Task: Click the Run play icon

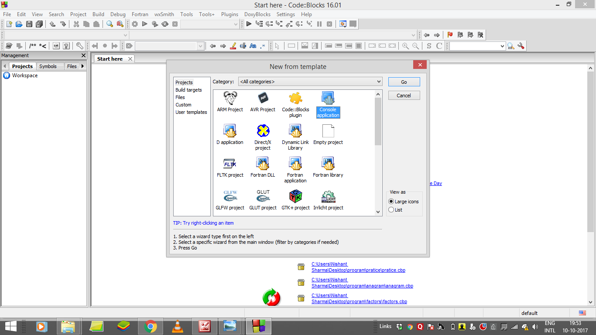Action: pos(145,24)
